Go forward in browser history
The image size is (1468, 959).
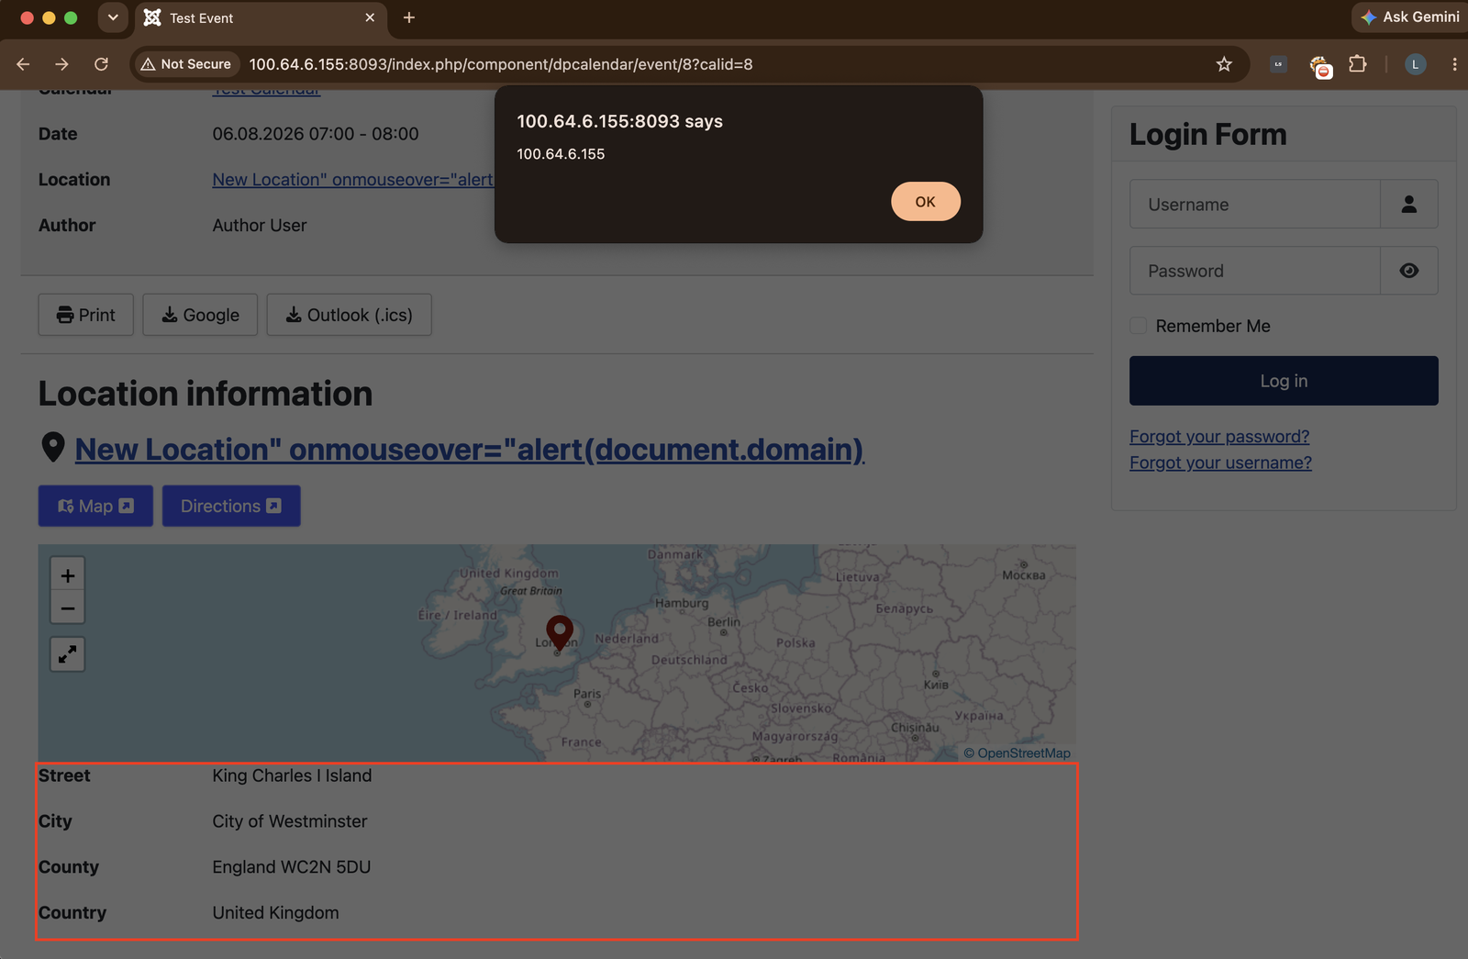pos(61,64)
